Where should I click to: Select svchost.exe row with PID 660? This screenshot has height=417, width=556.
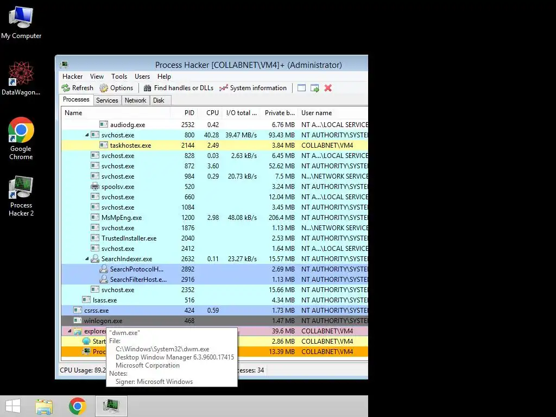pos(214,197)
